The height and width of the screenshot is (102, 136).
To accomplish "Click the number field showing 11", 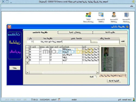I will (30, 42).
